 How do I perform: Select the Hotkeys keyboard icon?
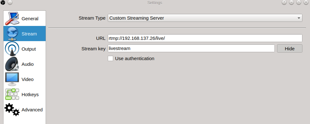click(x=12, y=94)
